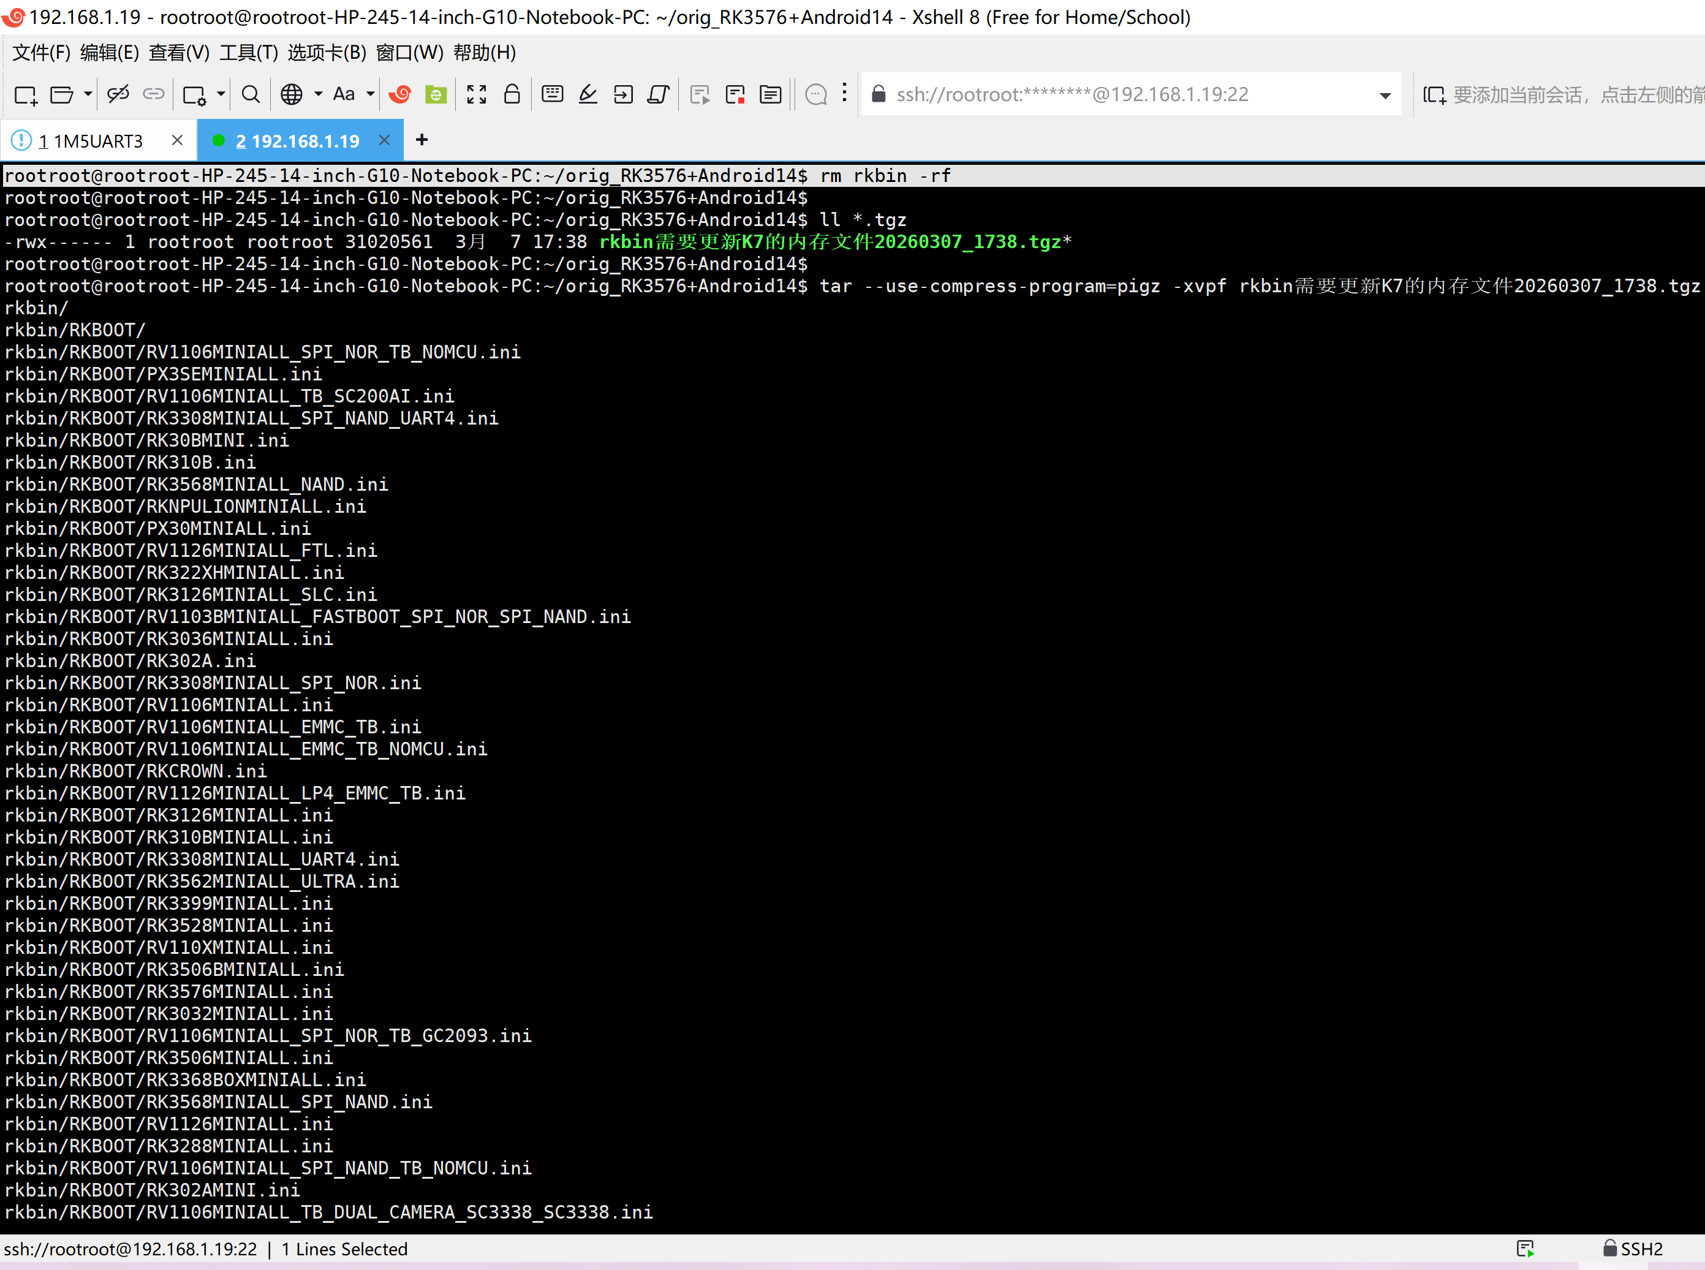Close the 192.168.1.19 tab

pos(384,140)
